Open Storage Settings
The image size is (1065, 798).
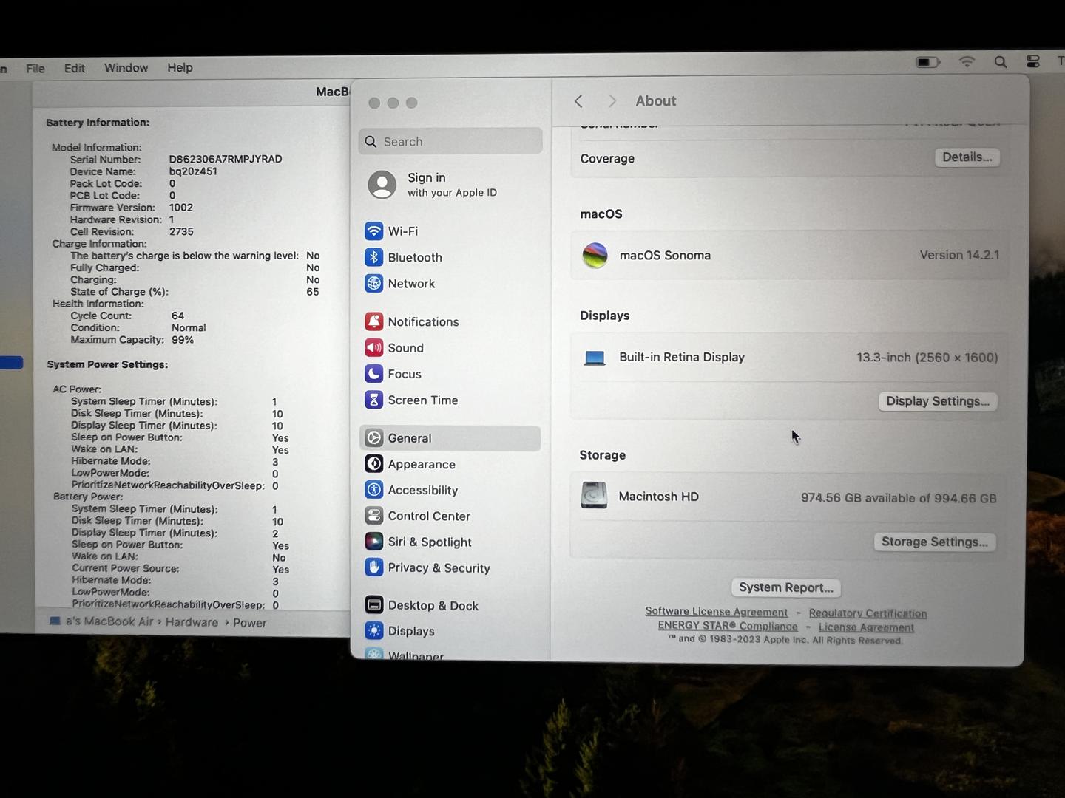pos(935,542)
